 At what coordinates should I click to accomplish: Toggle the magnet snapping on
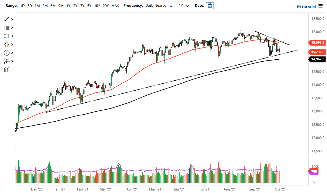[6, 69]
